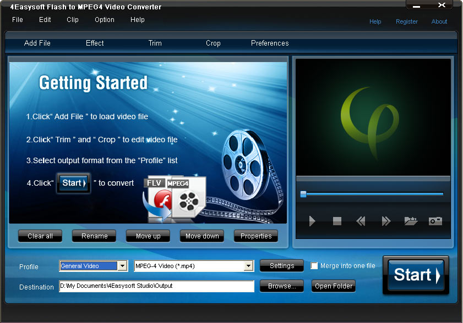Click the Help link at top right

(375, 21)
